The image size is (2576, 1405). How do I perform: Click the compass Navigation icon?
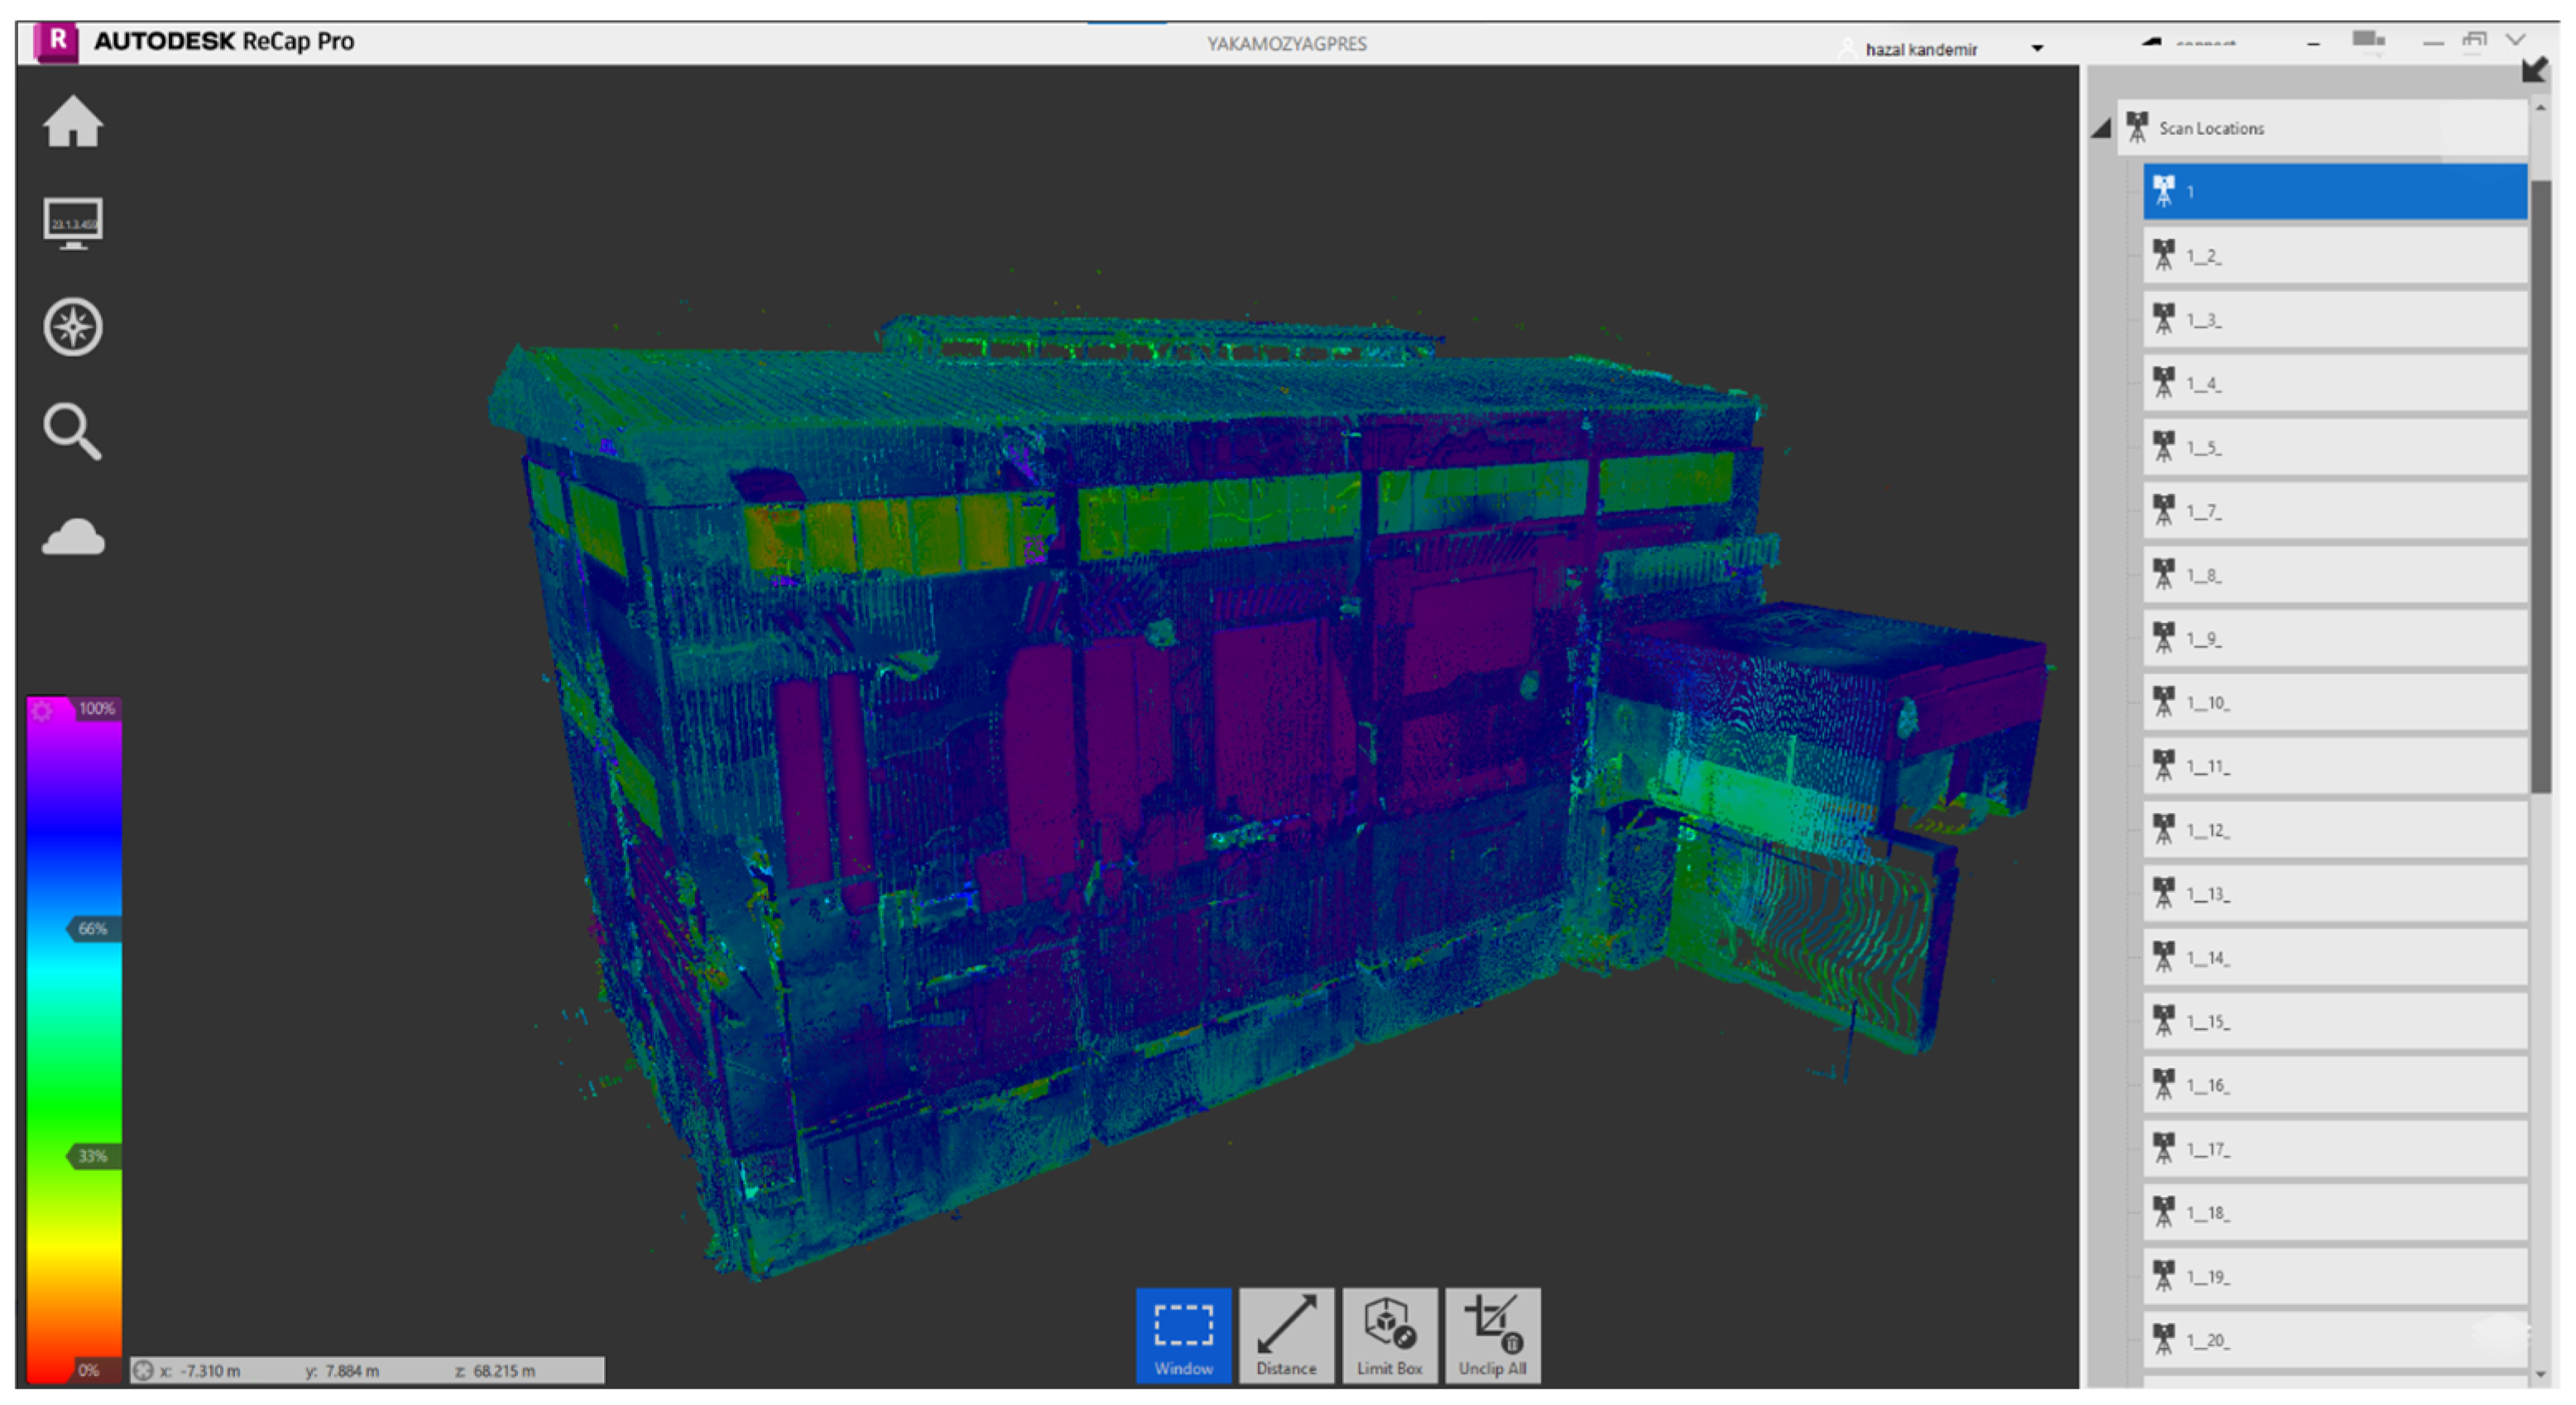tap(72, 327)
